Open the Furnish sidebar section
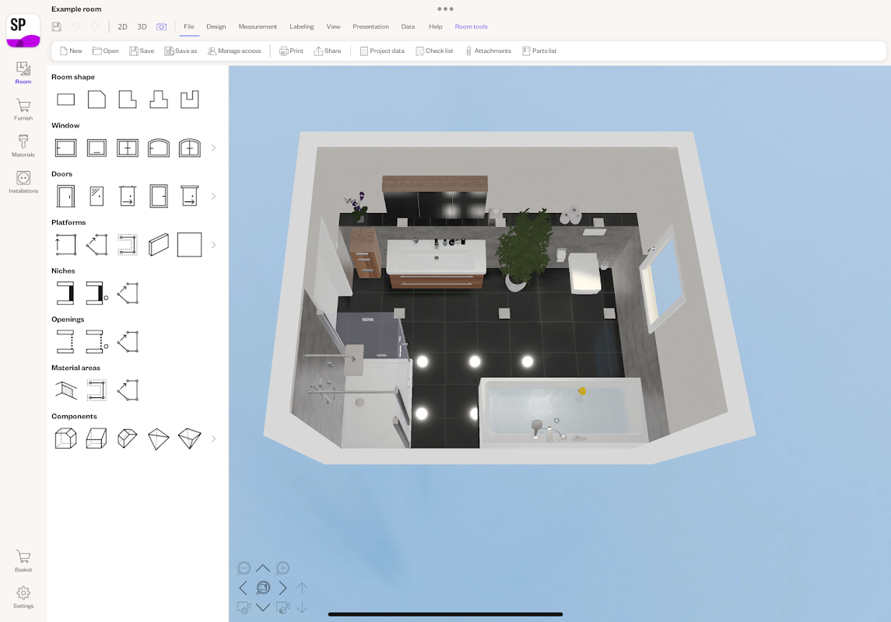891x622 pixels. click(x=23, y=110)
